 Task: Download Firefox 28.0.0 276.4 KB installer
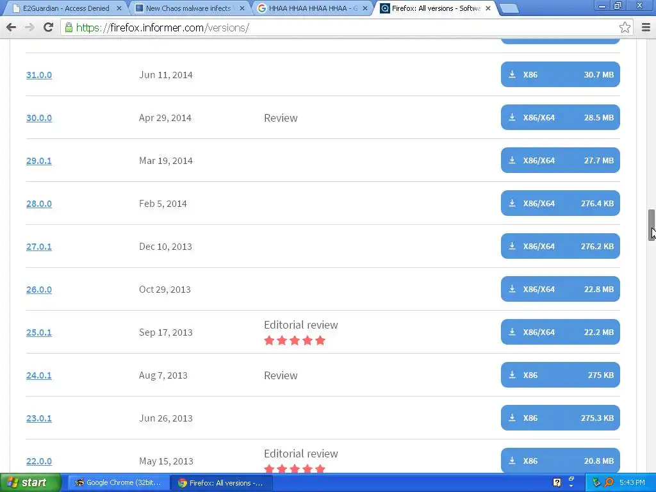(560, 203)
